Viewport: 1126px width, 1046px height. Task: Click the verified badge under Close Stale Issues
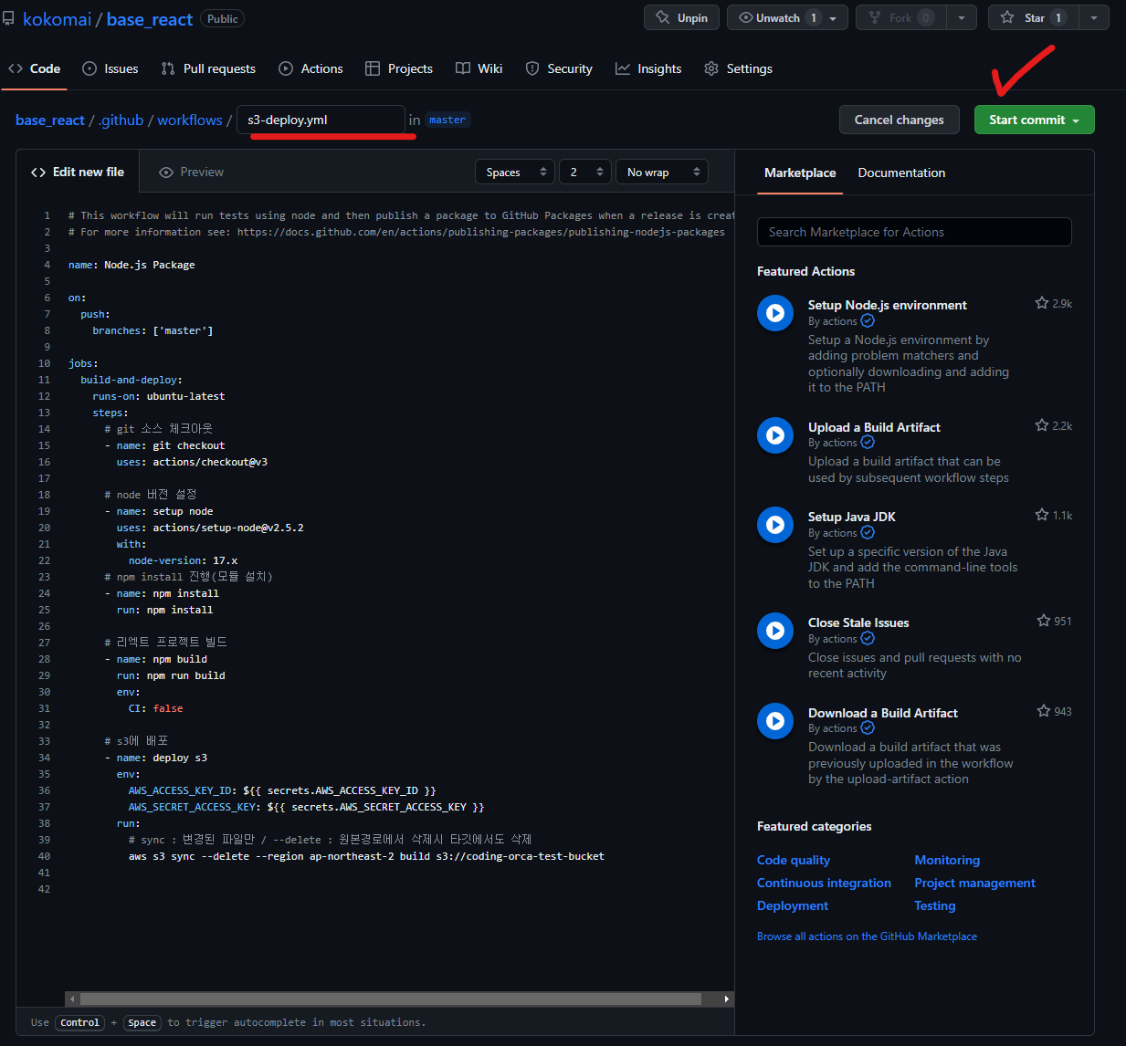click(x=868, y=639)
